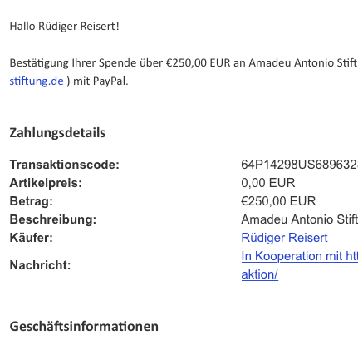Click the Hallo Rüdiger Reisert greeting
358x350 pixels.
click(65, 27)
